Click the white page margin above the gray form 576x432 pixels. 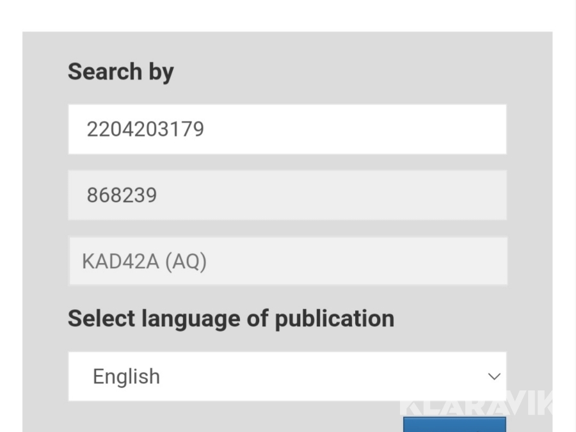tap(287, 15)
